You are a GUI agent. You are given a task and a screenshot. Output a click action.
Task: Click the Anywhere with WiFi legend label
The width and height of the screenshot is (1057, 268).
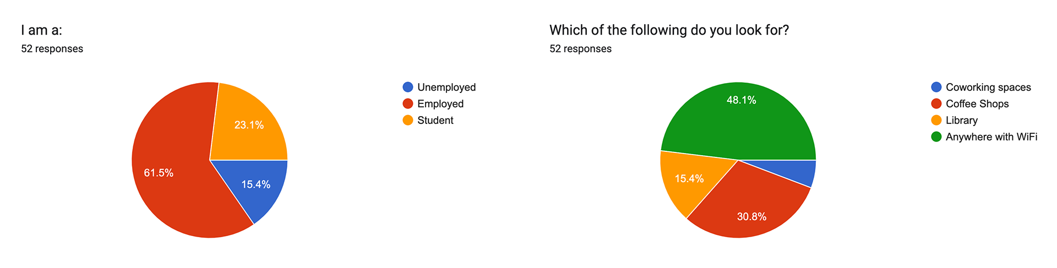[x=991, y=136]
